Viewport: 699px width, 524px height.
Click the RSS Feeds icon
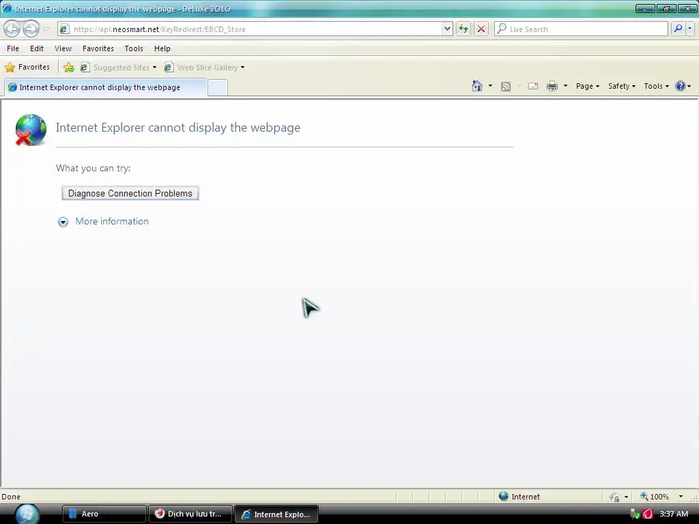pyautogui.click(x=506, y=87)
